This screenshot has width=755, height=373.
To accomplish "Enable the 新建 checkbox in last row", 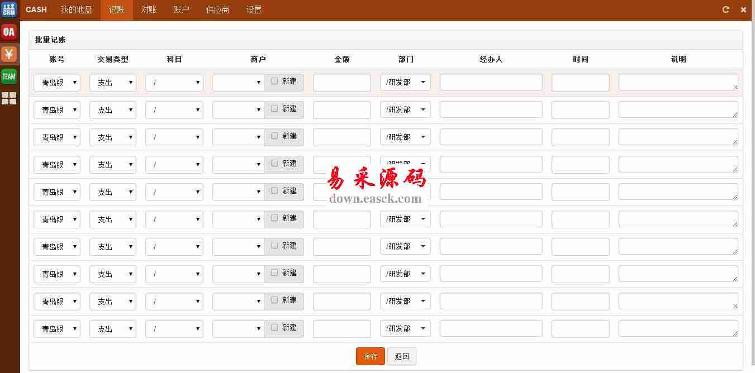I will point(274,327).
